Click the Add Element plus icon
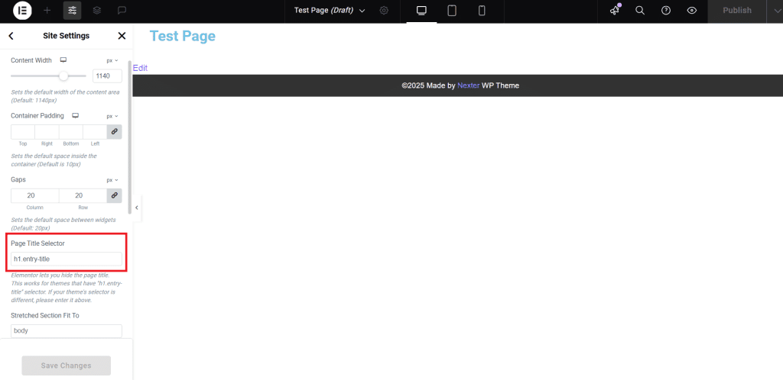The width and height of the screenshot is (783, 380). [x=47, y=11]
